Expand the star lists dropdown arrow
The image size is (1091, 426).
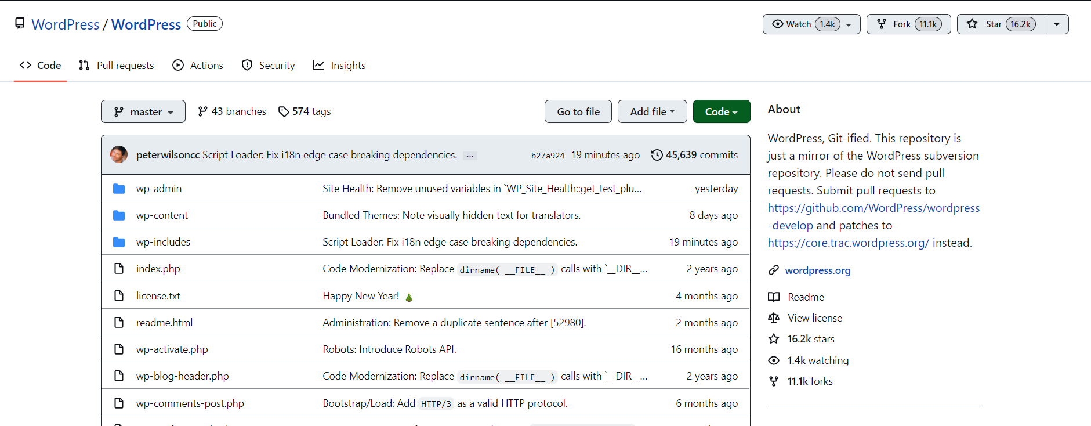click(x=1057, y=24)
